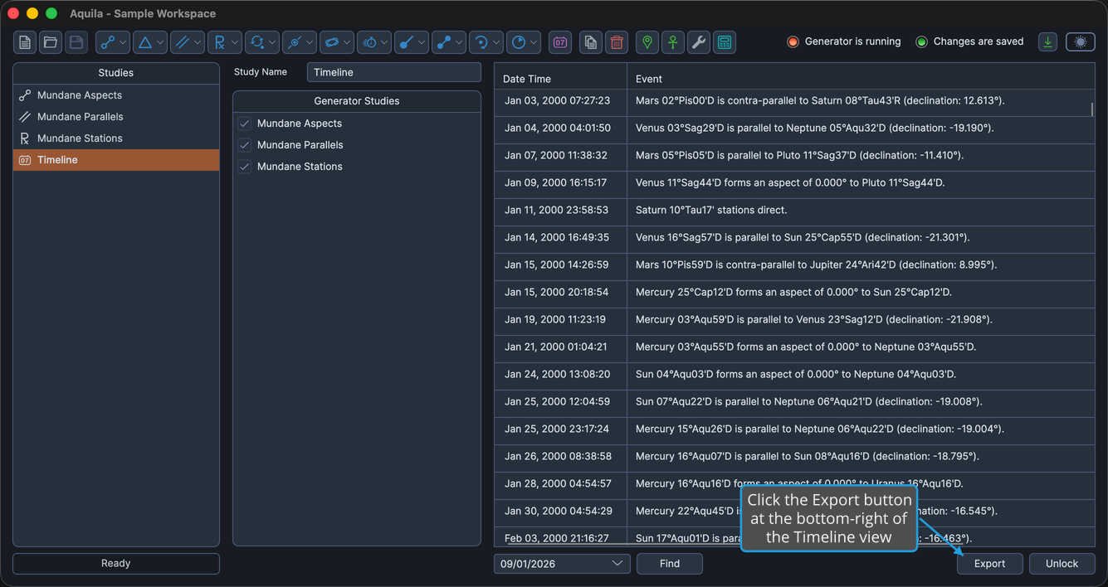Click the retrograde Rx stations icon

pyautogui.click(x=220, y=42)
